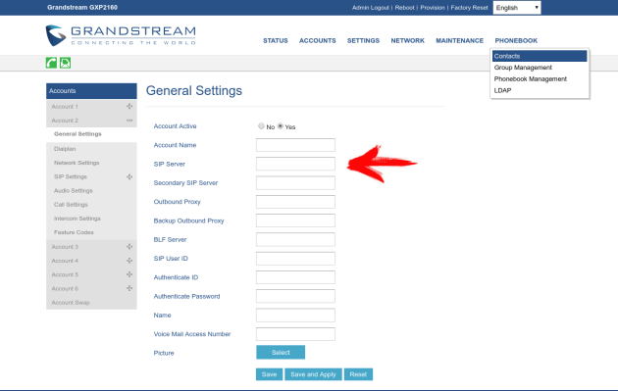
Task: Collapse Account 2 with its minus icon
Action: click(129, 121)
